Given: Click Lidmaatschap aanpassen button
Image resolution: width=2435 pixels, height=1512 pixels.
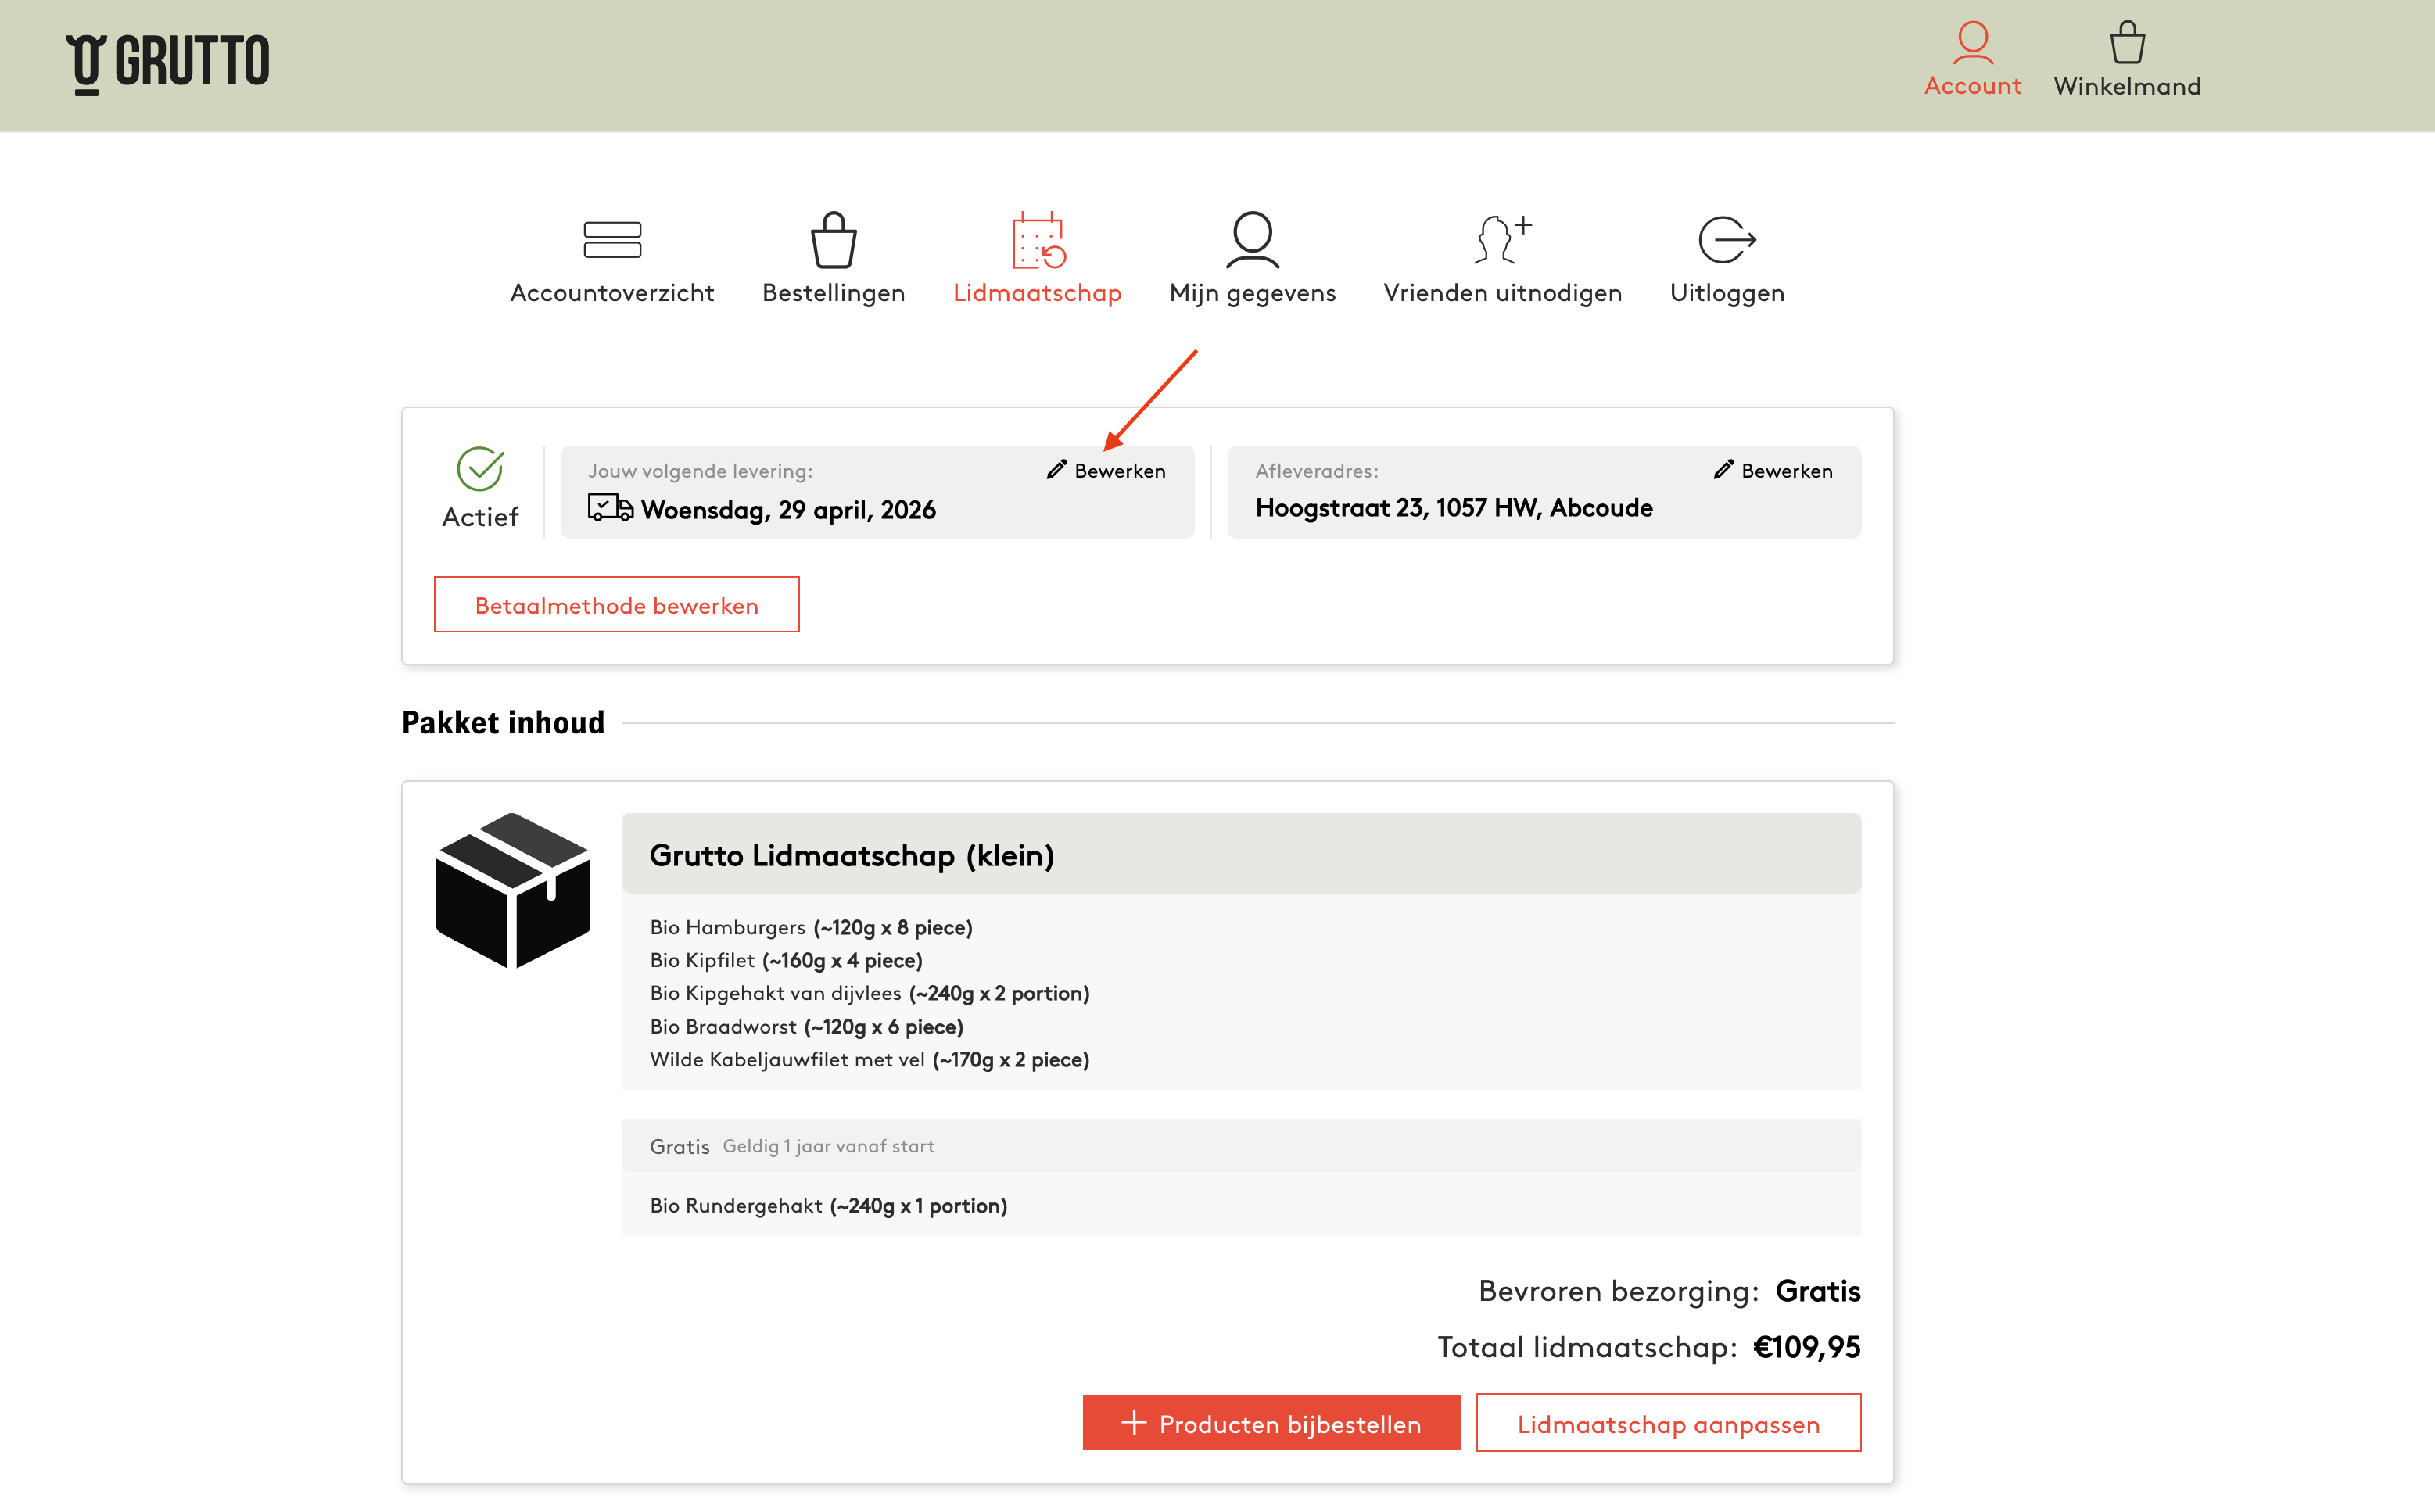Looking at the screenshot, I should point(1668,1423).
